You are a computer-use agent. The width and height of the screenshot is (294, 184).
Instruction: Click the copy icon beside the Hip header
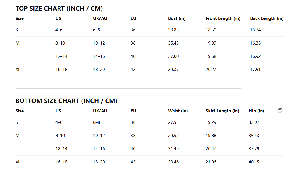pyautogui.click(x=280, y=111)
